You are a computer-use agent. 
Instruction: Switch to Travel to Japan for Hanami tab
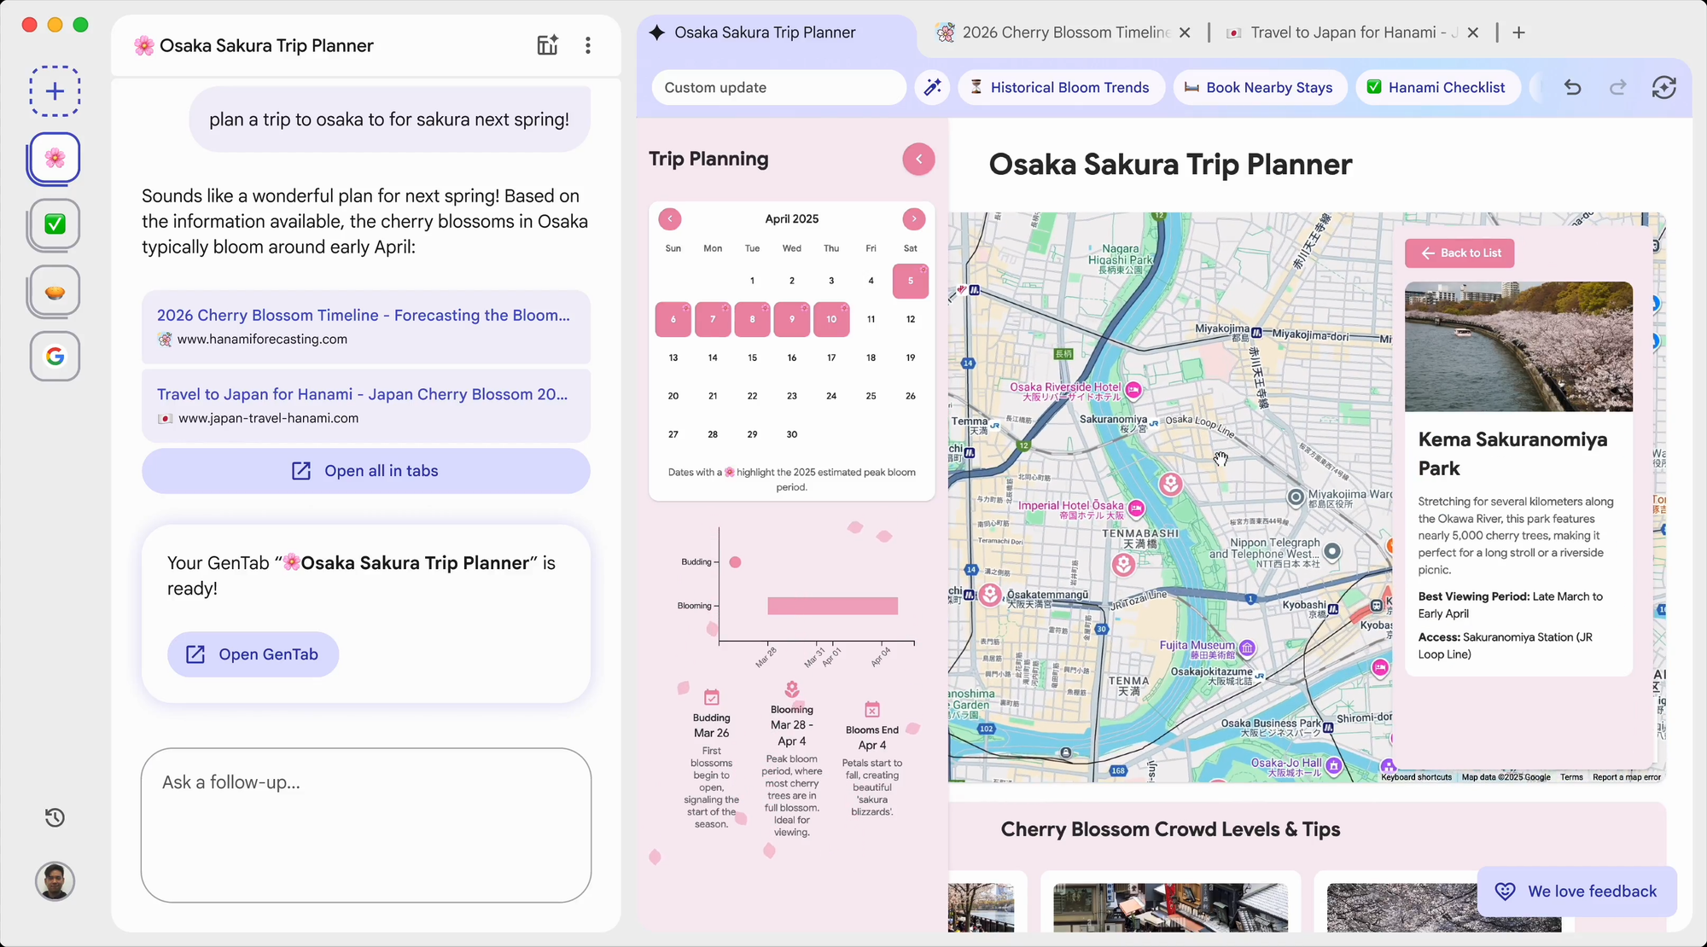click(1343, 32)
